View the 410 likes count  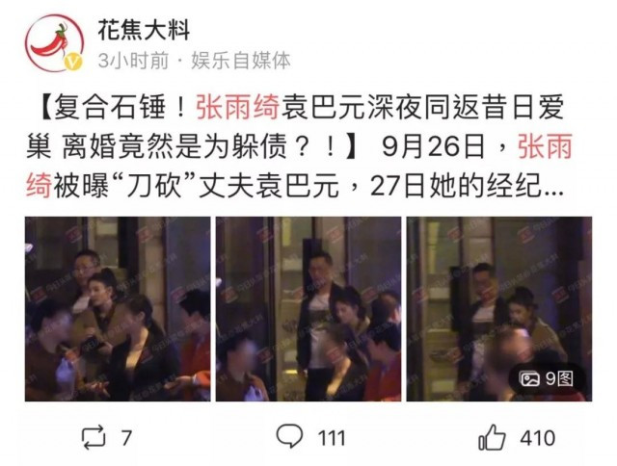click(538, 438)
